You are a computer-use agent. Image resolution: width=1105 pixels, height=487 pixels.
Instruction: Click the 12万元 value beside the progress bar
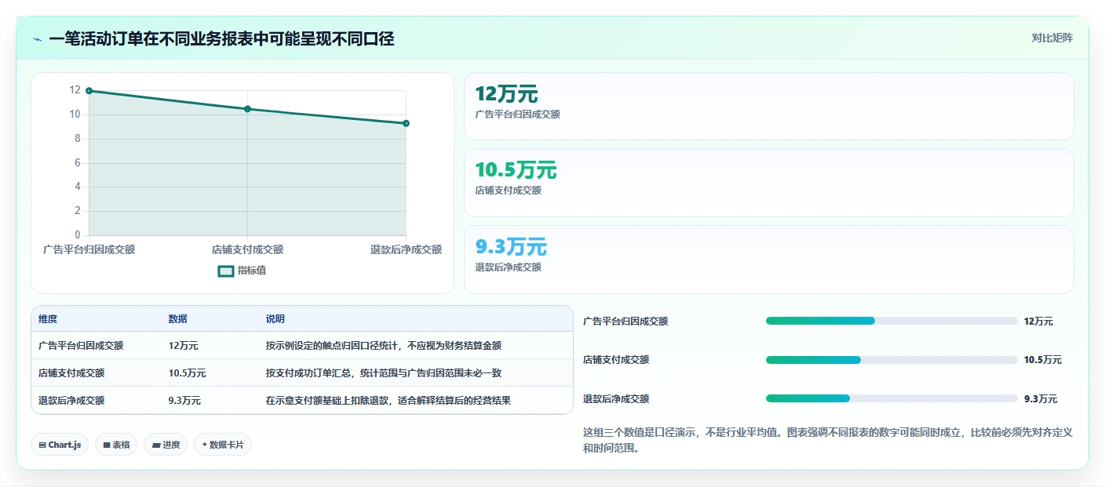(1038, 321)
